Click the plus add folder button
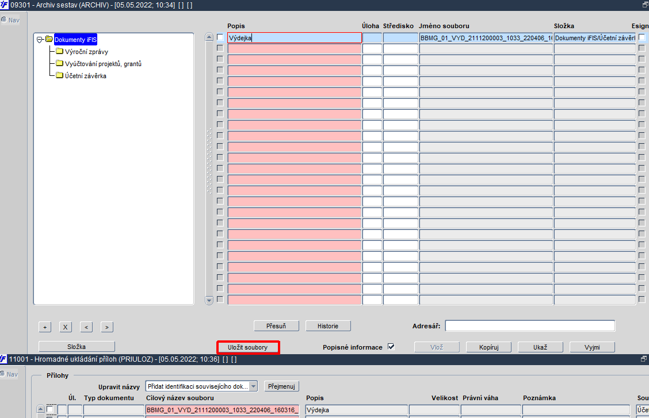The height and width of the screenshot is (418, 649). (45, 327)
